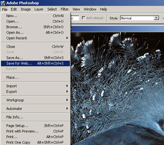
Task: Expand the Import submenu
Action: 35,86
